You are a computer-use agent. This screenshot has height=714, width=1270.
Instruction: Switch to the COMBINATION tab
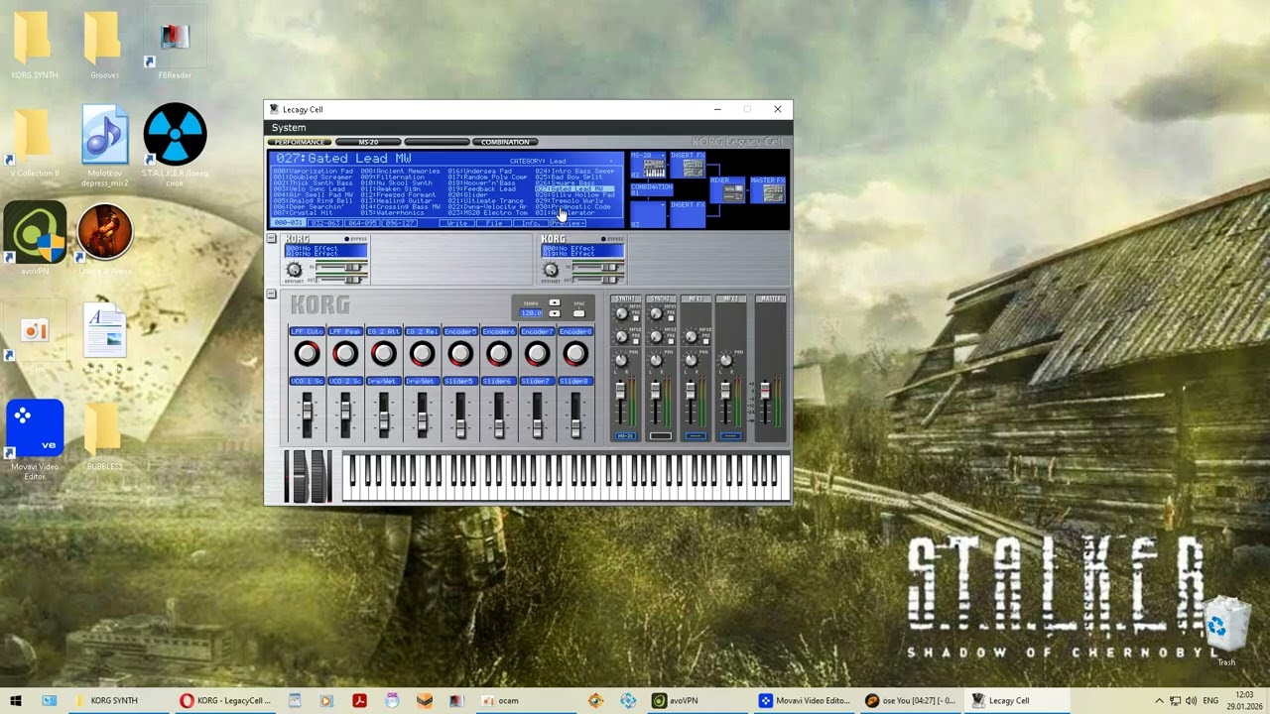pyautogui.click(x=505, y=142)
